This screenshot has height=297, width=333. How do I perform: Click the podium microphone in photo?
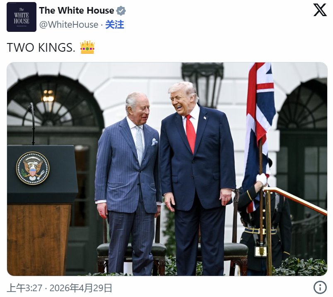[x=32, y=123]
